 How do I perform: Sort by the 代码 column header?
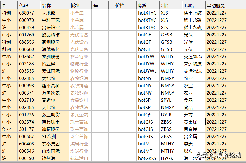tap(29, 5)
